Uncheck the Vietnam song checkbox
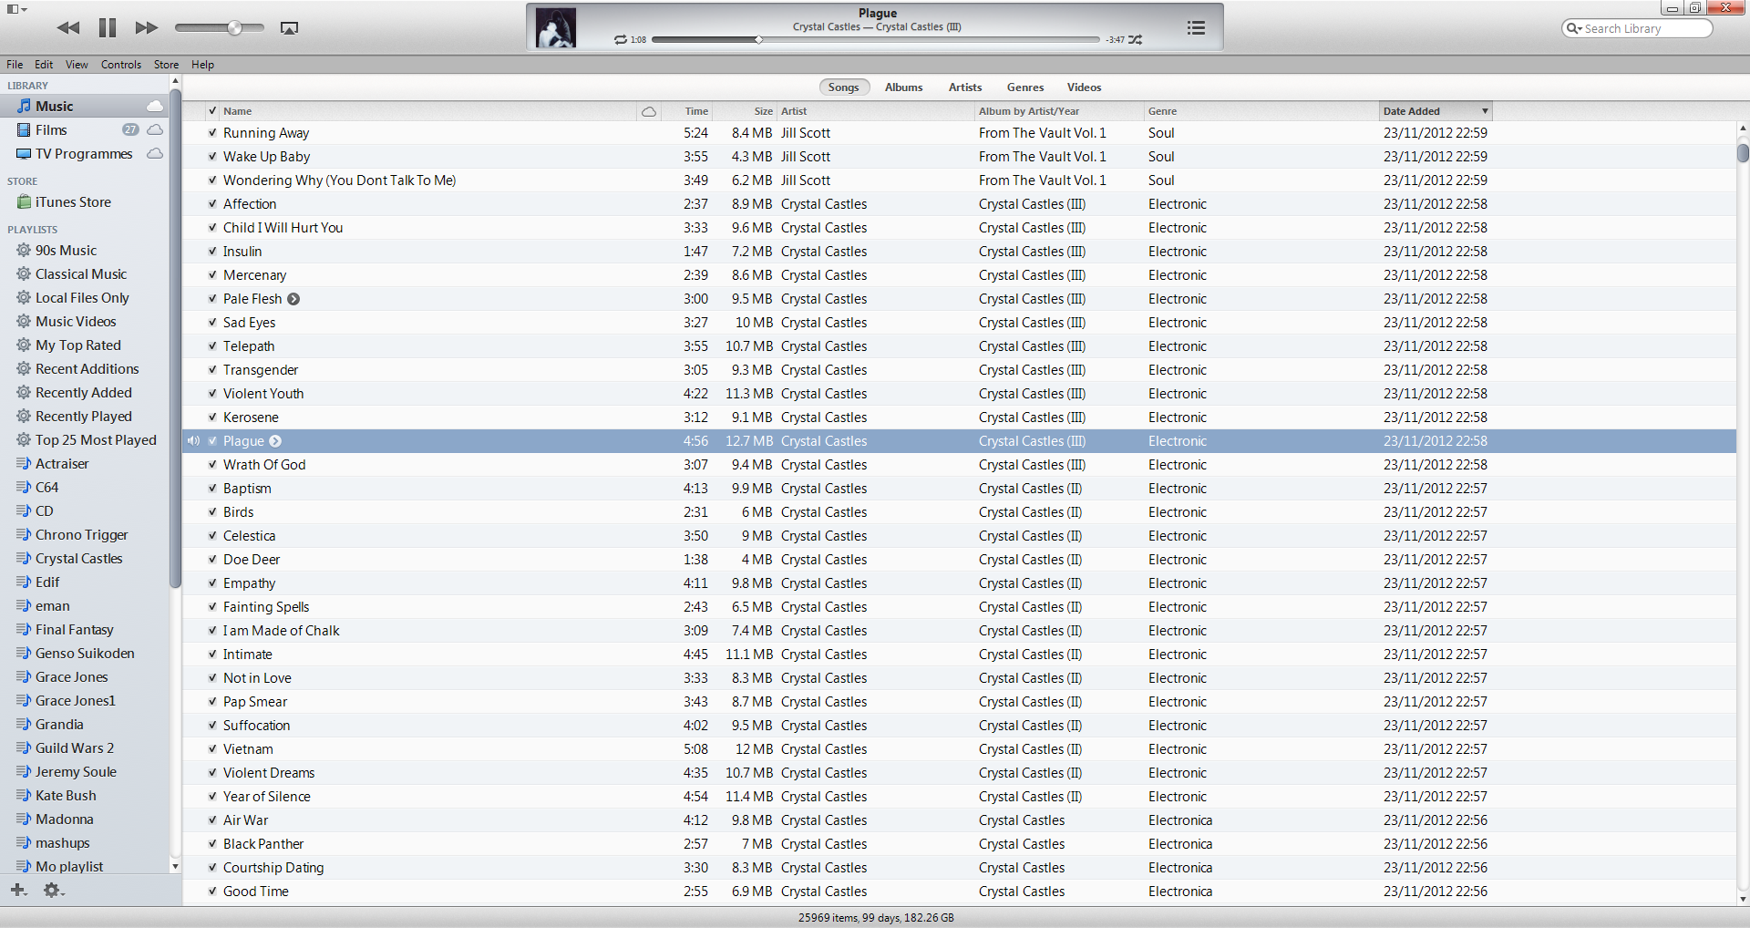The height and width of the screenshot is (928, 1750). (212, 749)
